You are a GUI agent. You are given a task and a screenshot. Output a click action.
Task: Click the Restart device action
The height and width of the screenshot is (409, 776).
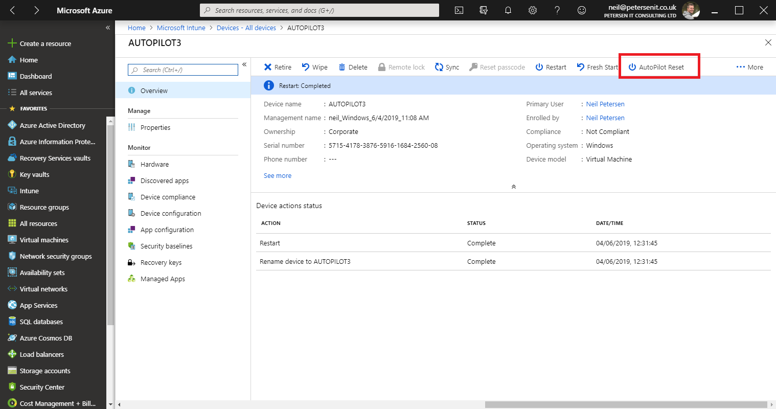coord(551,67)
